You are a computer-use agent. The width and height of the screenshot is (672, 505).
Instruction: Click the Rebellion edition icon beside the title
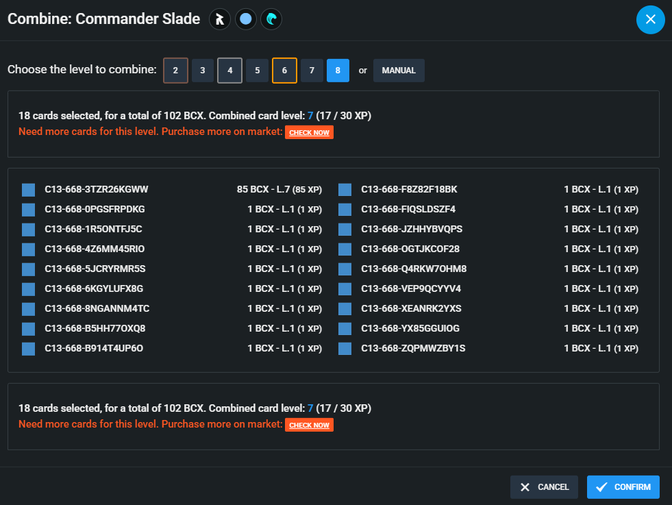(x=219, y=19)
